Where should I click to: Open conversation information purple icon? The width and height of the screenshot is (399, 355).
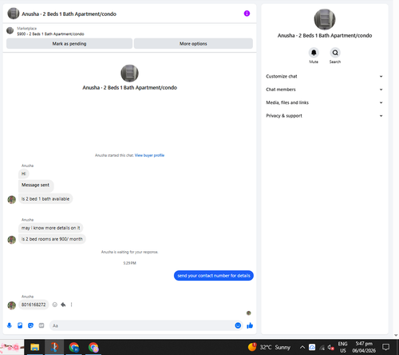point(247,14)
